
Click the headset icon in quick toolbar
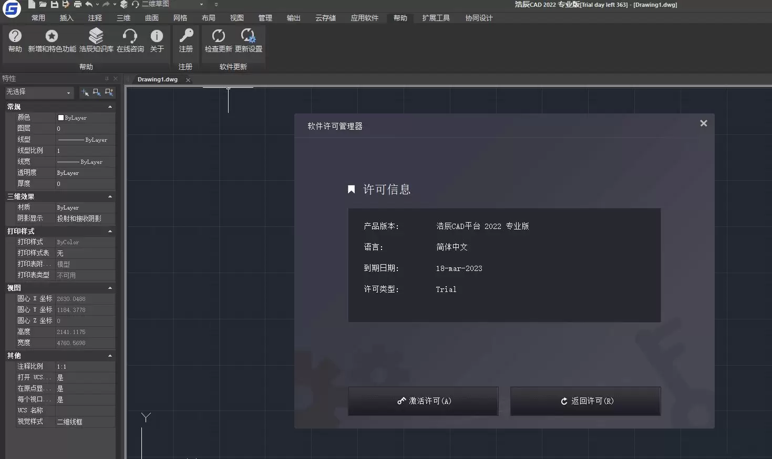click(136, 4)
